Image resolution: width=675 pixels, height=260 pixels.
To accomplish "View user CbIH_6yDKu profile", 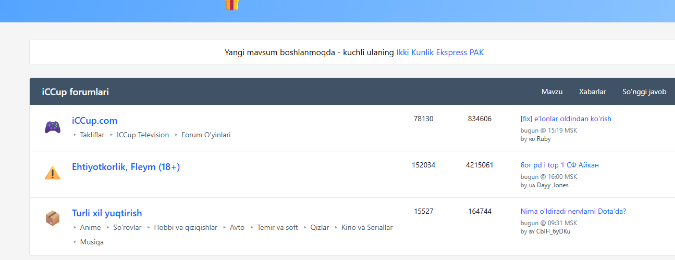I will 554,231.
